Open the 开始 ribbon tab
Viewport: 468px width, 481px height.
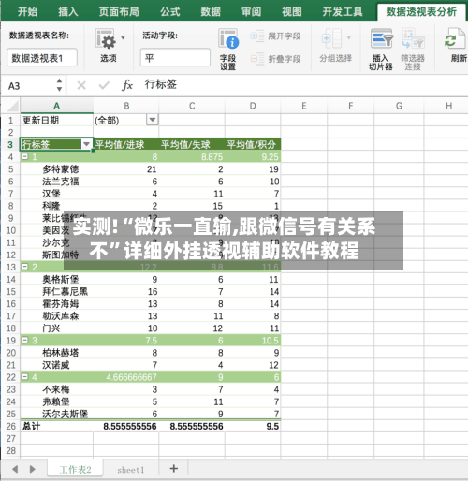(x=27, y=12)
